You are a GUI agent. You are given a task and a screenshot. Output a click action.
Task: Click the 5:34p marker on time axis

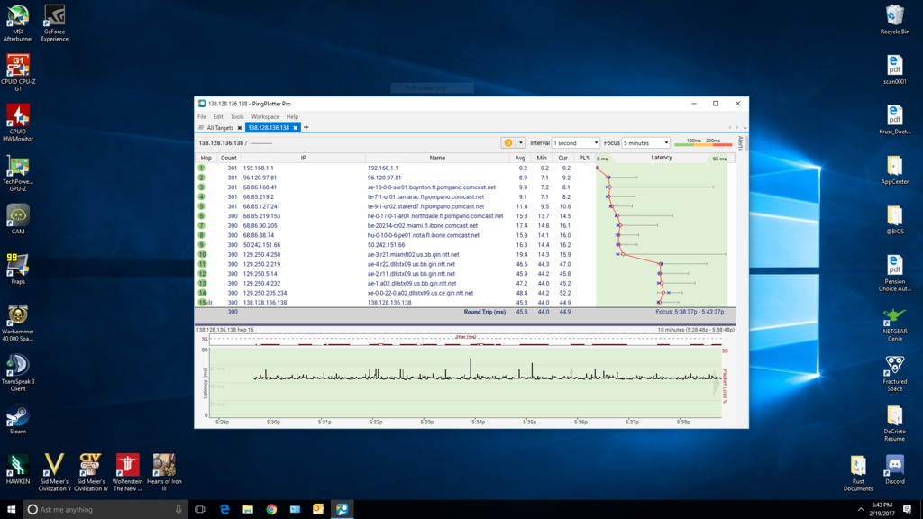478,422
